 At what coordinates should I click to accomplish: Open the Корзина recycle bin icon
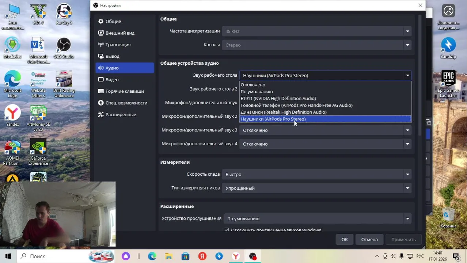tap(448, 218)
